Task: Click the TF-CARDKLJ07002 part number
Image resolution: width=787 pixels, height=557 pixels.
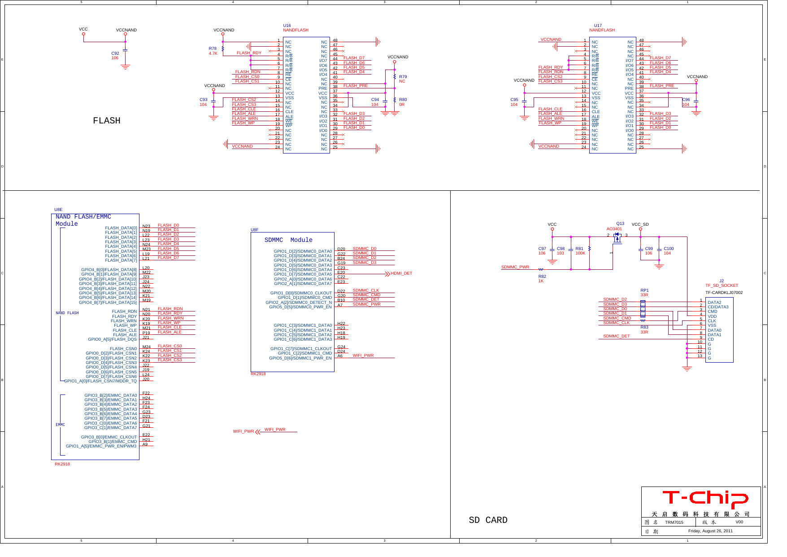Action: [x=724, y=293]
